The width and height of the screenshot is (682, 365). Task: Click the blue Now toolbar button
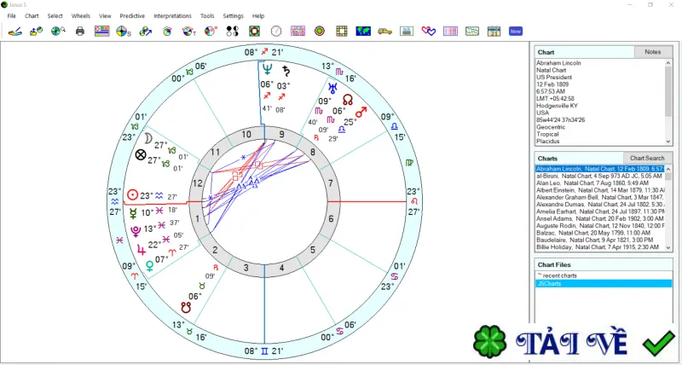pyautogui.click(x=516, y=31)
